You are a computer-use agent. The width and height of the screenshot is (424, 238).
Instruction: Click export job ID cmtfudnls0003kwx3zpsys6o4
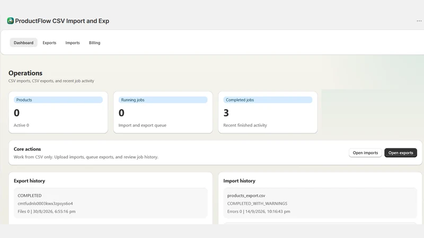tap(45, 204)
